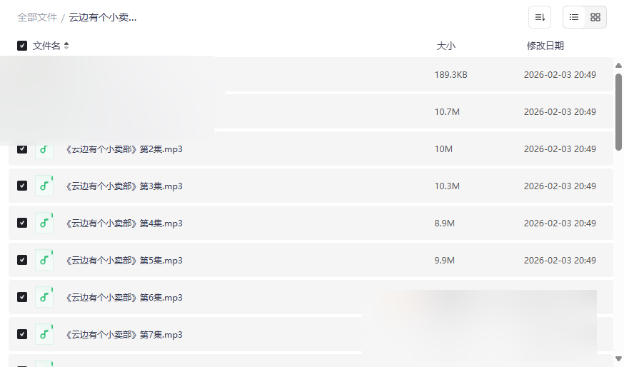Click the scrollbar down arrow
This screenshot has height=367, width=624.
(618, 358)
